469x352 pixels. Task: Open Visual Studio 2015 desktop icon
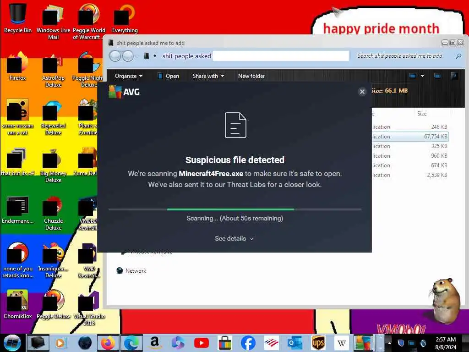[89, 308]
